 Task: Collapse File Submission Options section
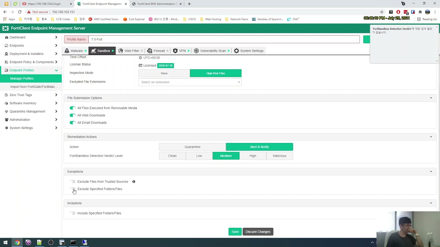point(431,98)
